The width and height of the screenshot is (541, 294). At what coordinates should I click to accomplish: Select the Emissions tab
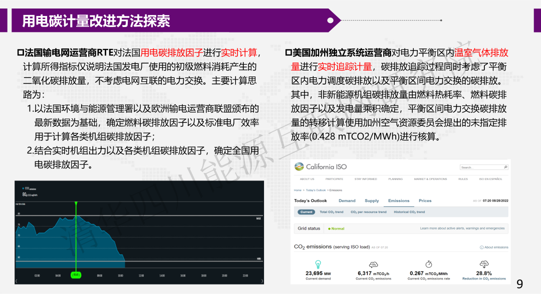pyautogui.click(x=399, y=200)
